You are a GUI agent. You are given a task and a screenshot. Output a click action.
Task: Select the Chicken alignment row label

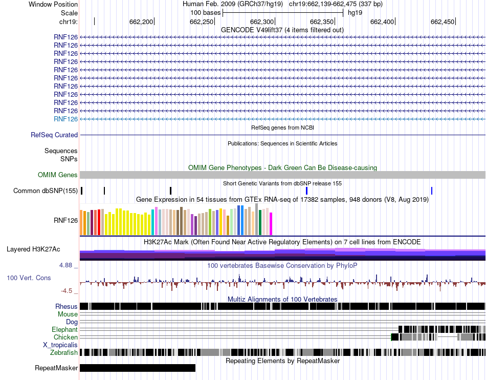(65, 337)
